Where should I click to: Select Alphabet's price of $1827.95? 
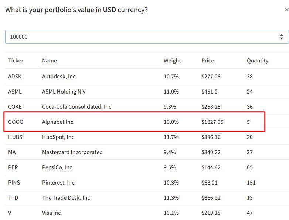tap(212, 122)
